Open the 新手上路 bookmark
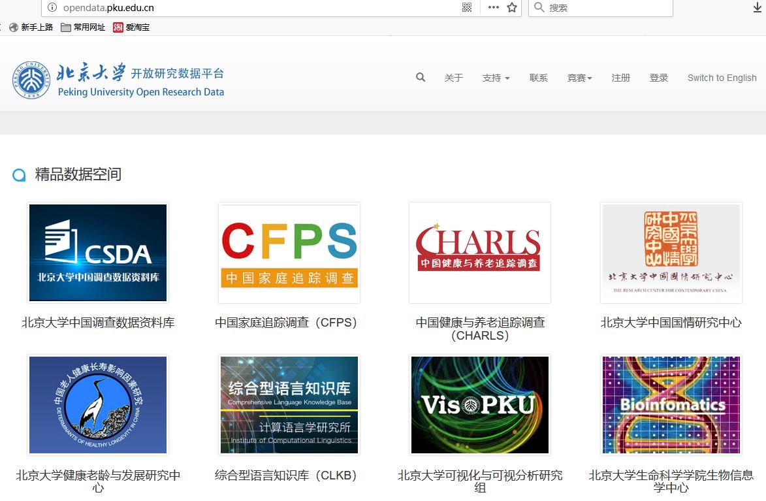This screenshot has width=766, height=501. pyautogui.click(x=31, y=27)
